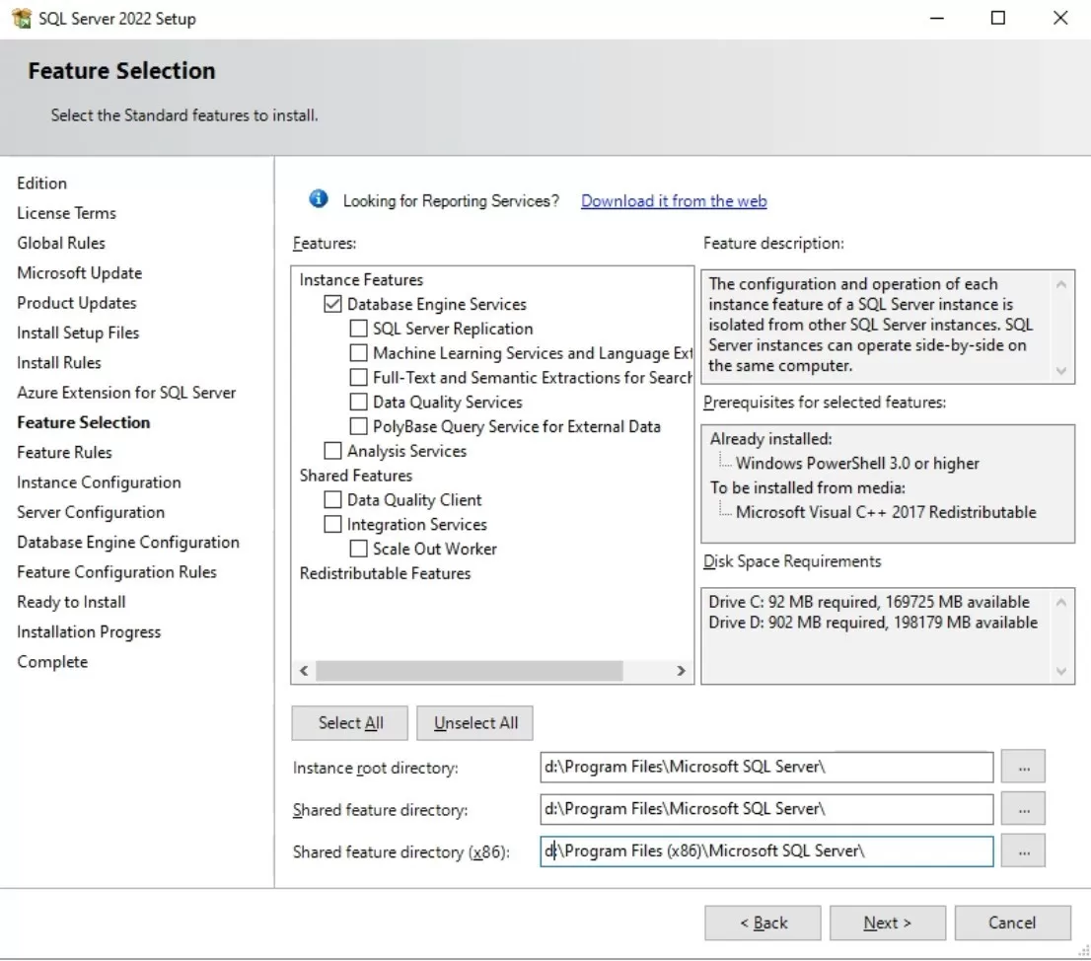
Task: Click the Already installed: heading
Action: 771,439
